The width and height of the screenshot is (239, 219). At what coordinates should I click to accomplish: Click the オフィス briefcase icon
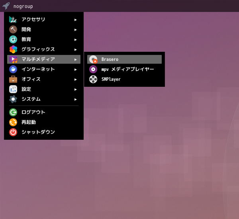(13, 79)
